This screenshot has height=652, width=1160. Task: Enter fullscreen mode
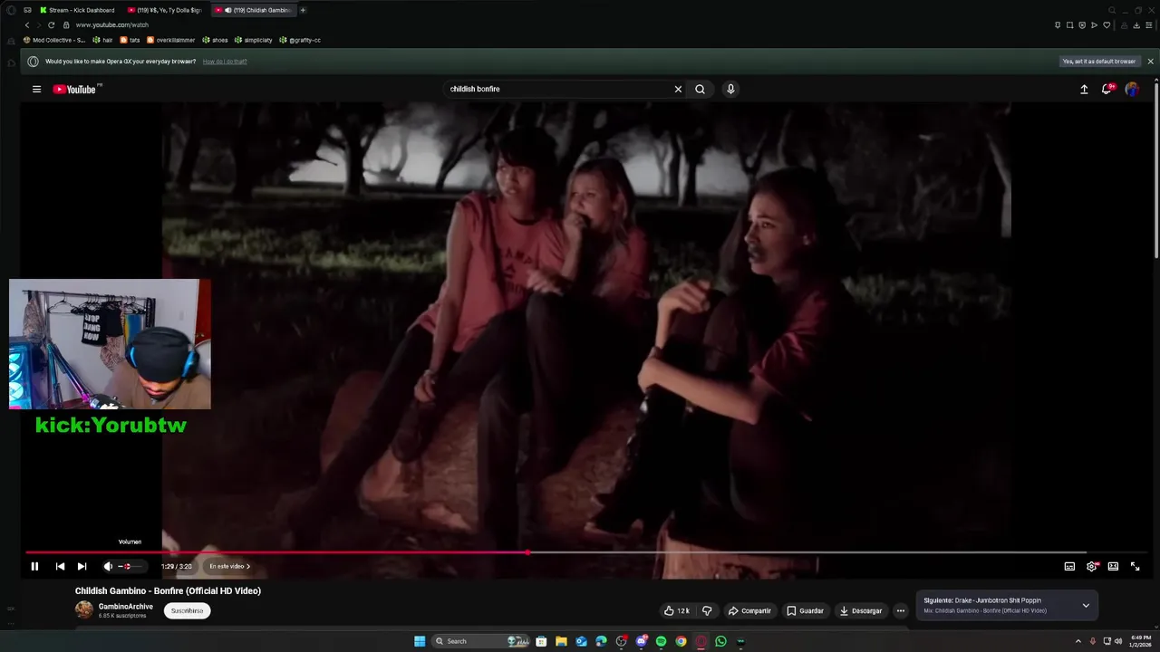tap(1135, 566)
